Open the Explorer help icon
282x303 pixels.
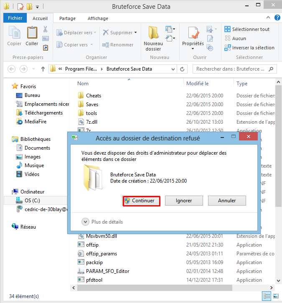277,18
